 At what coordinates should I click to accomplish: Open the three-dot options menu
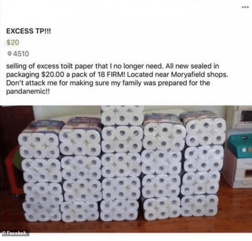245,7
